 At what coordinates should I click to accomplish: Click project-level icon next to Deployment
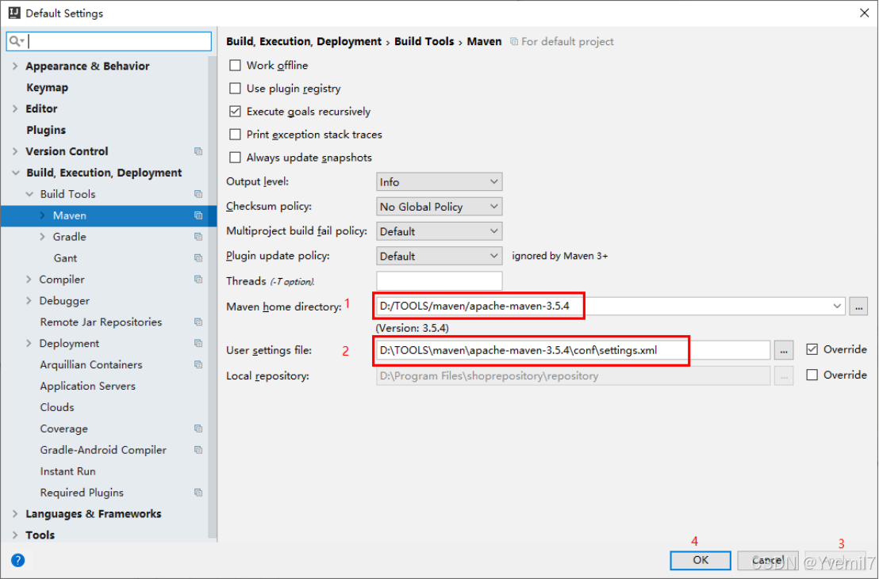pos(198,343)
